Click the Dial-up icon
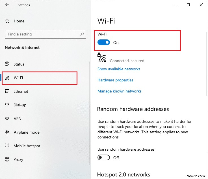Screen dimensions: 208x179 [x=8, y=105]
